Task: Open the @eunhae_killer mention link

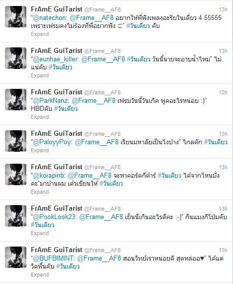Action: (55, 59)
